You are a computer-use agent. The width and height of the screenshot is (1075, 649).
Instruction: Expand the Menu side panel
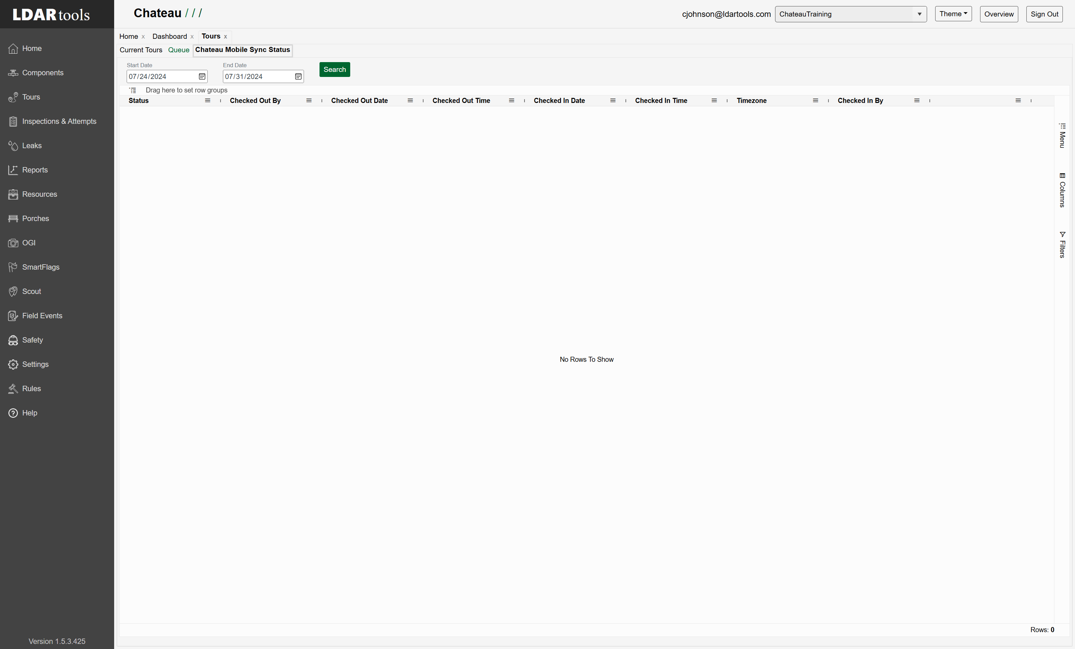[1063, 136]
